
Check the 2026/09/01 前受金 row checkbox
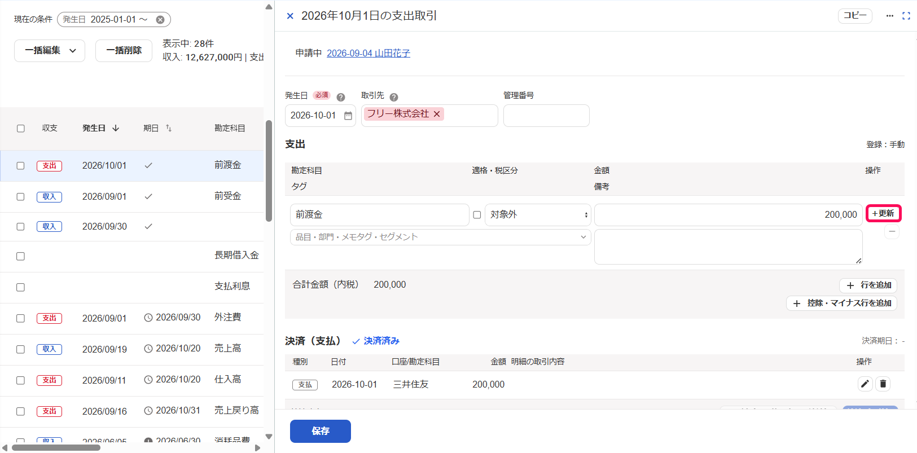coord(21,197)
